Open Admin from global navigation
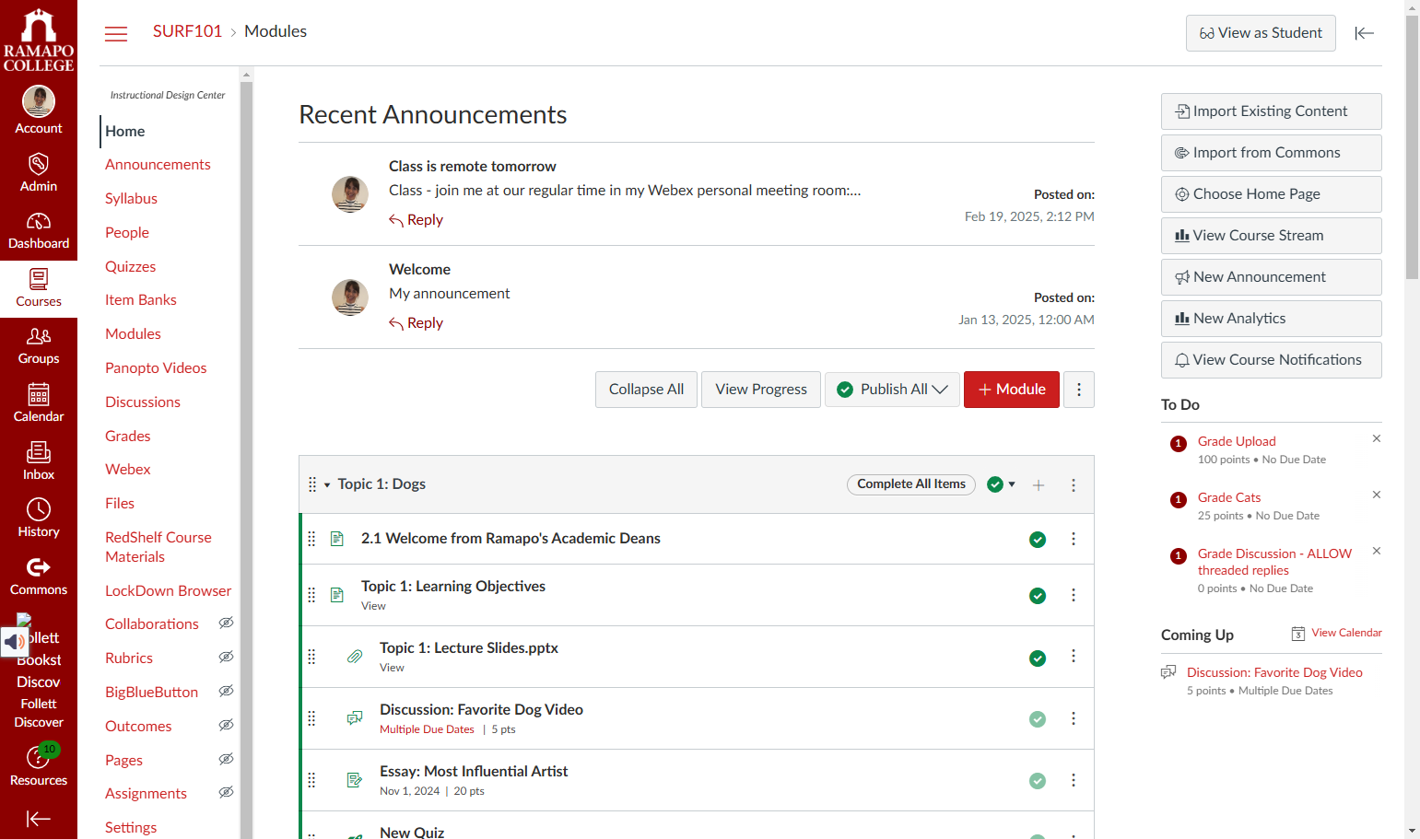 coord(39,173)
